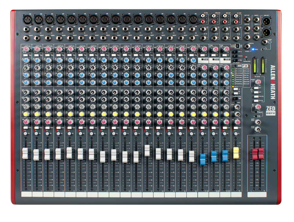Adjust the USB RTN level knob
The width and height of the screenshot is (294, 222).
(x=226, y=49)
